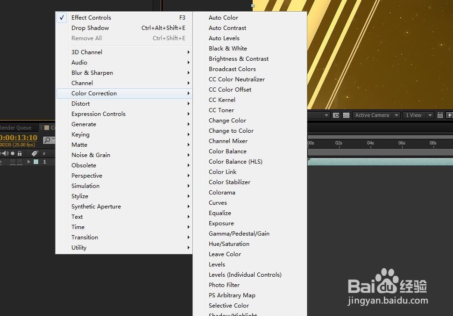Select the Color Correction category

click(x=124, y=93)
